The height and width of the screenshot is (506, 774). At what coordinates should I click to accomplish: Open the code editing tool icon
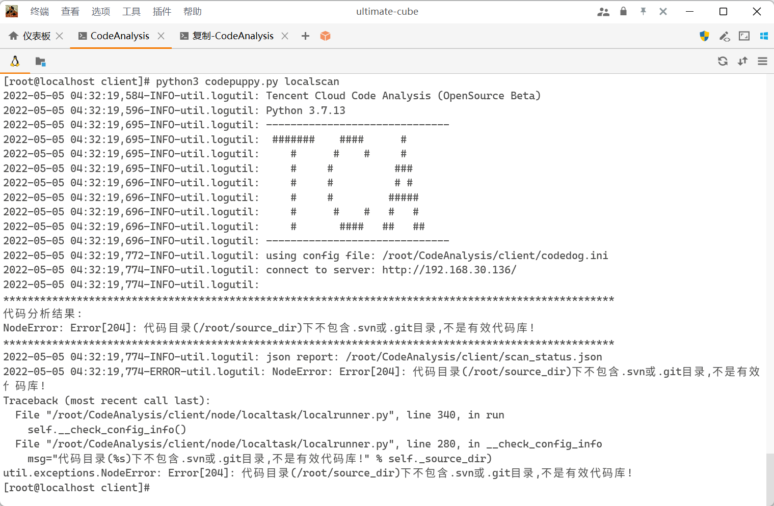click(724, 36)
